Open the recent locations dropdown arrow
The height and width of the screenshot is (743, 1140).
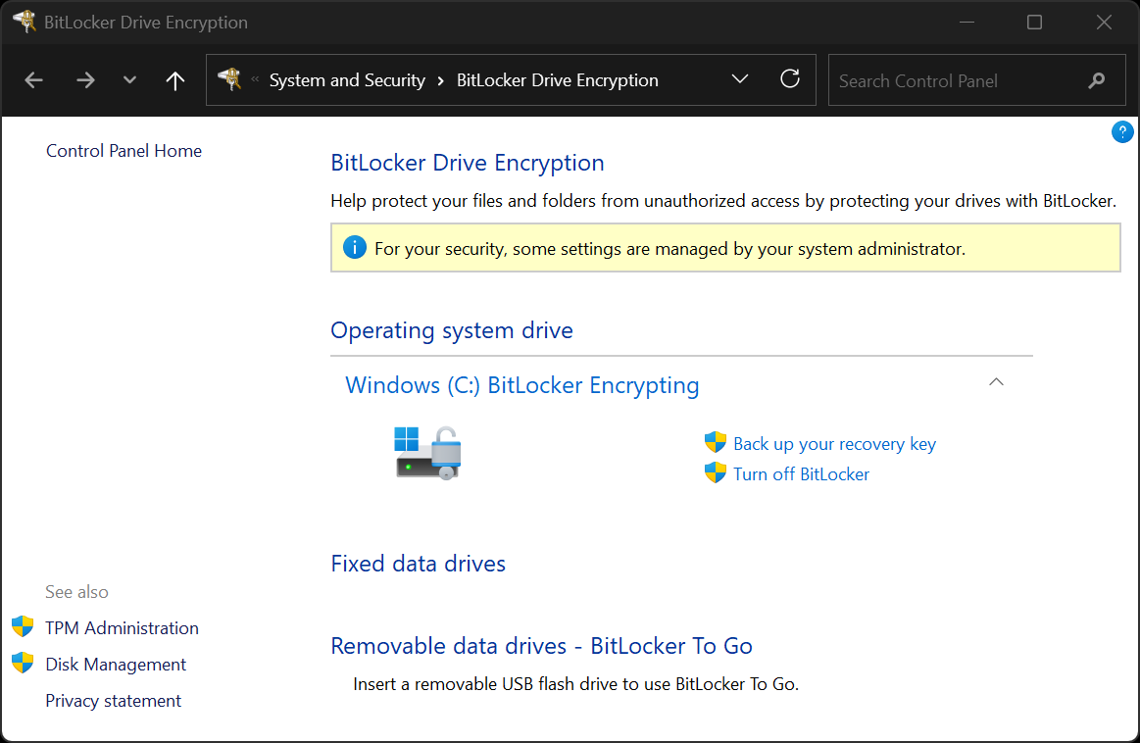128,79
